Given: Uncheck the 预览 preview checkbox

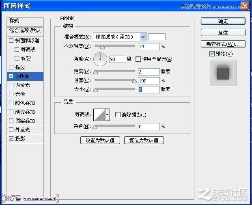Looking at the screenshot, I should tap(212, 54).
